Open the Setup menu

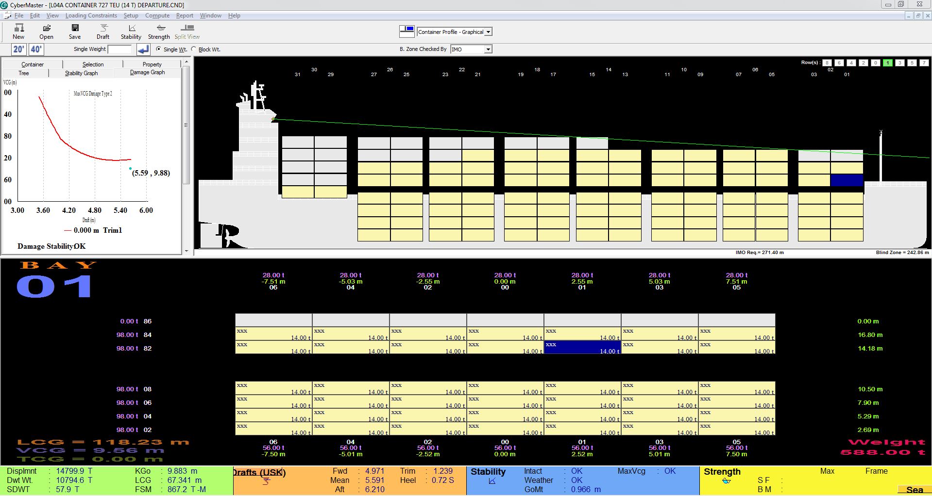pos(131,16)
